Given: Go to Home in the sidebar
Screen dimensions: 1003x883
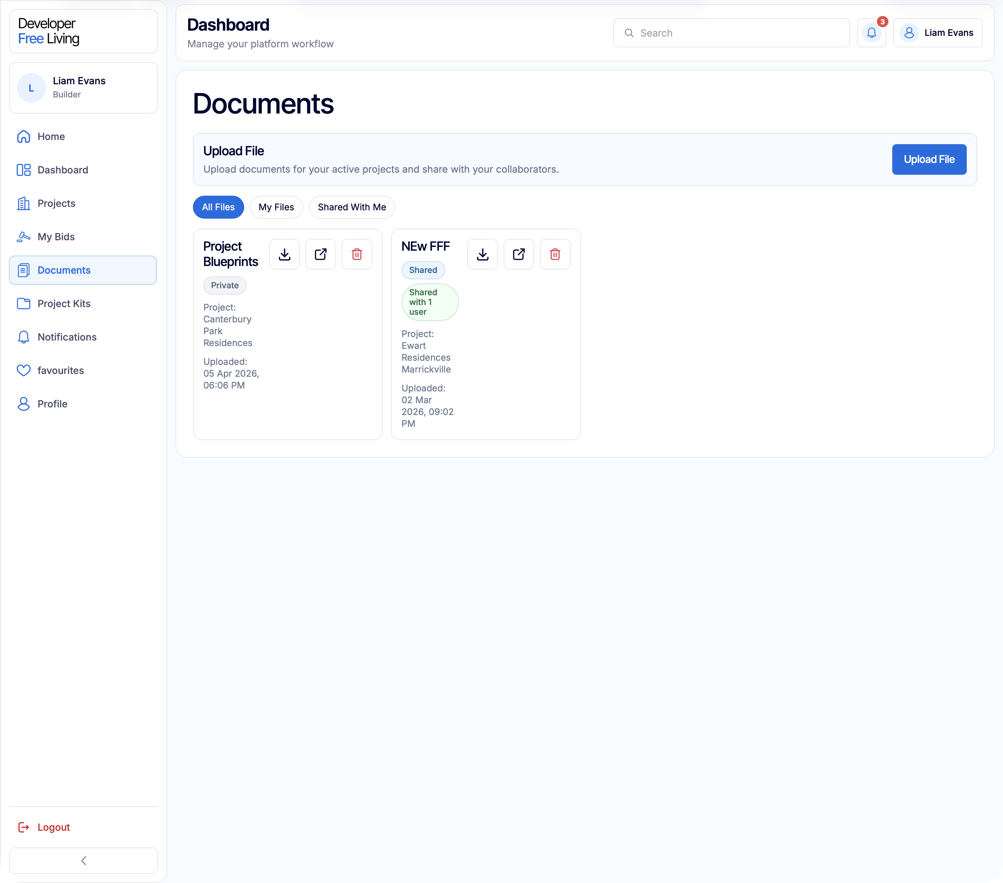Looking at the screenshot, I should pyautogui.click(x=83, y=136).
